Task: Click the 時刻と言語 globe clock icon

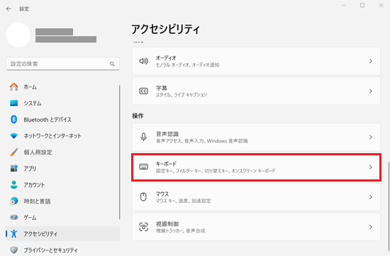Action: tap(14, 201)
